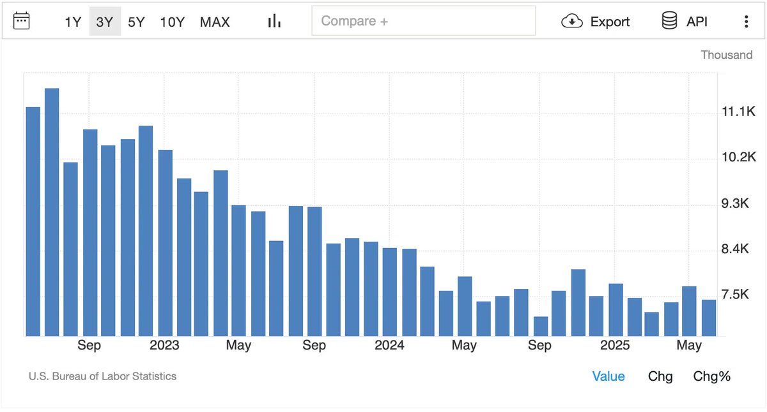Click the first bar on the left

click(33, 221)
